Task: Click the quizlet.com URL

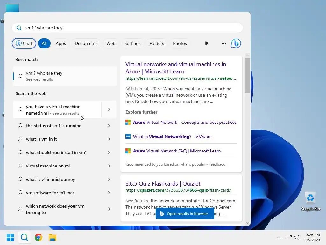Action: click(x=178, y=190)
